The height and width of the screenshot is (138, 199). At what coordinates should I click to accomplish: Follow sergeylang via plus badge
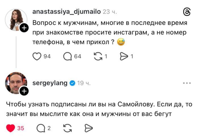pos(24,91)
